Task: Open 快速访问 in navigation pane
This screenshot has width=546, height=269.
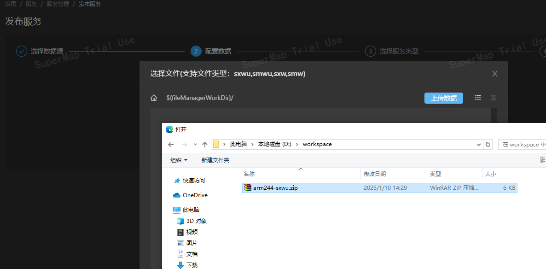Action: pos(193,181)
